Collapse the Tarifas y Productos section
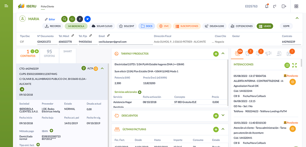 pos(223,53)
